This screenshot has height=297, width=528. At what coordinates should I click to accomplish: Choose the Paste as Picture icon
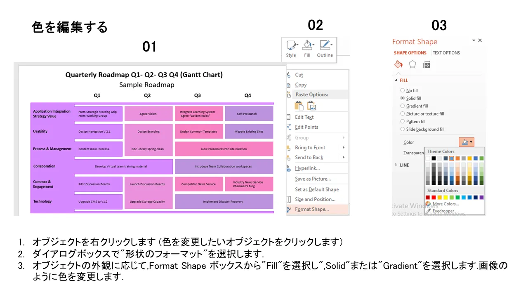[x=311, y=106]
